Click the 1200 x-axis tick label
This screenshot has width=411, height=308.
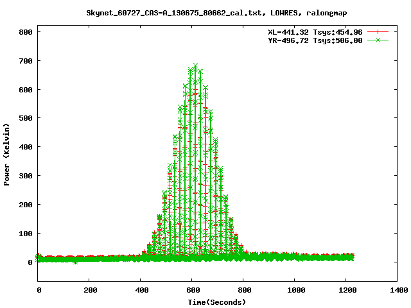pyautogui.click(x=347, y=290)
